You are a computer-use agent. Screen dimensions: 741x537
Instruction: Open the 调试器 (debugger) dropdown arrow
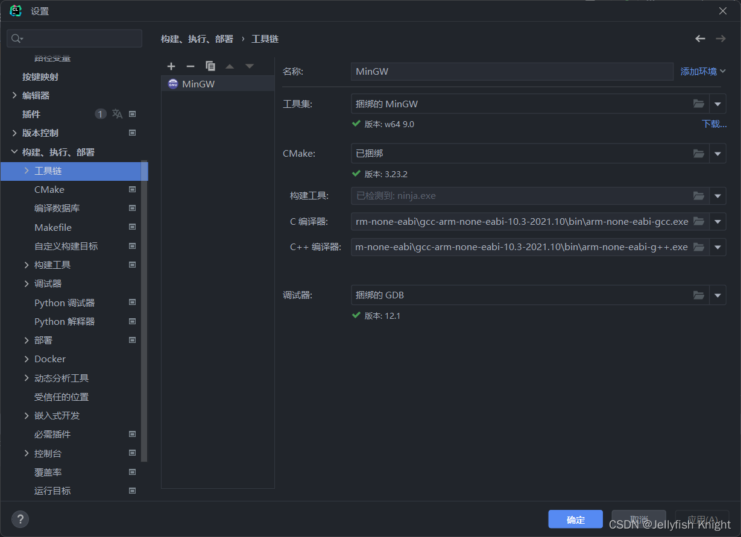tap(717, 295)
